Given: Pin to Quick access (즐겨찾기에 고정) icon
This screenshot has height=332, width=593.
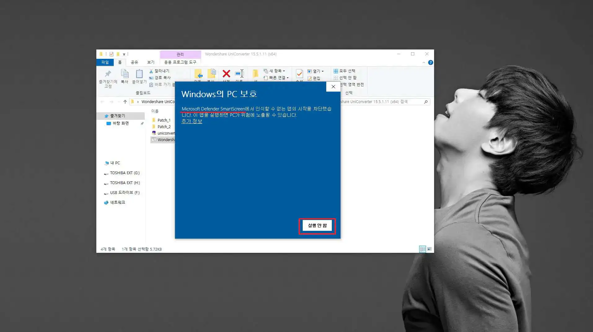Looking at the screenshot, I should pos(108,74).
